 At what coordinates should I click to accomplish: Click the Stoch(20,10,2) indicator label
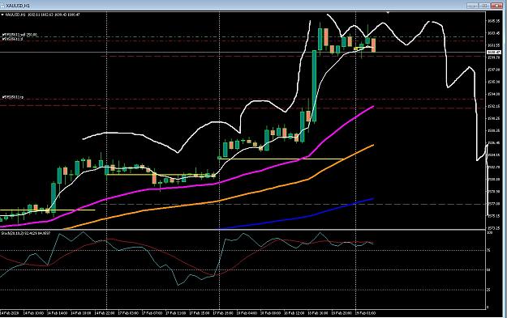(25, 233)
